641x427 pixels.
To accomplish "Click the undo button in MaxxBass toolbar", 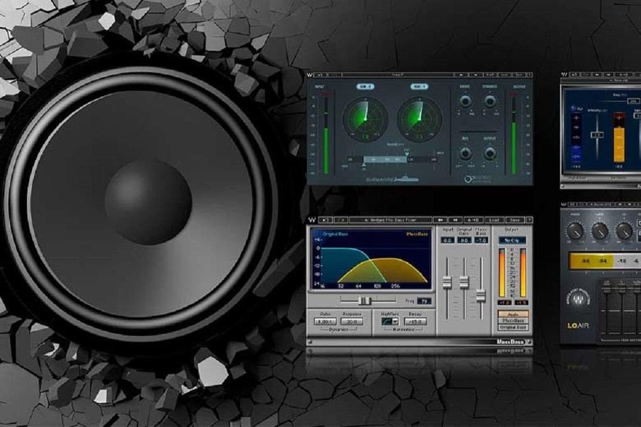I will 325,220.
